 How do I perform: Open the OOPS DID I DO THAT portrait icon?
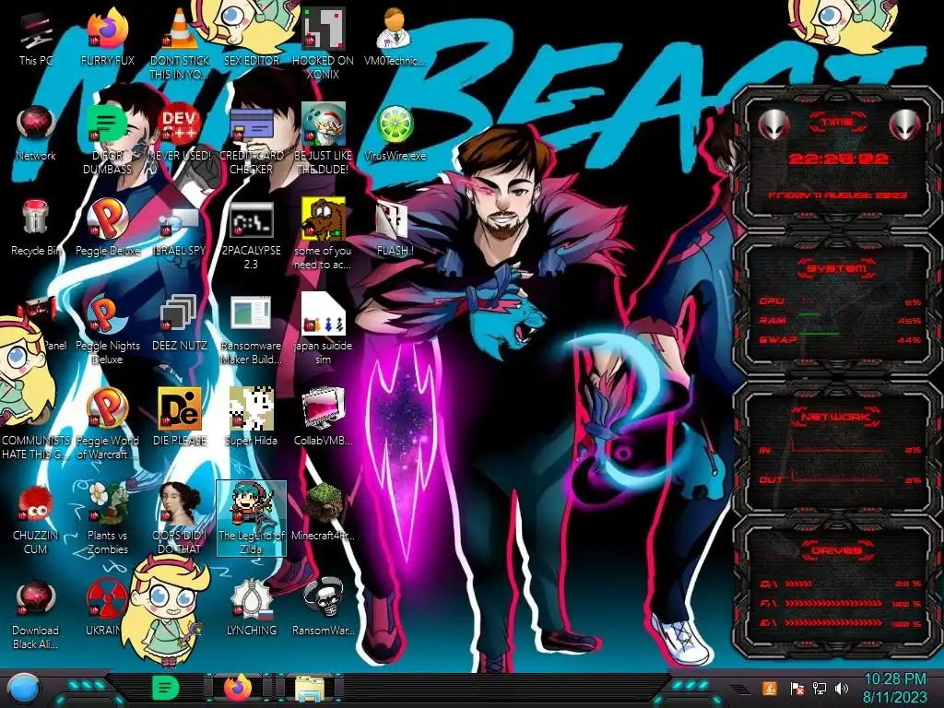coord(180,518)
